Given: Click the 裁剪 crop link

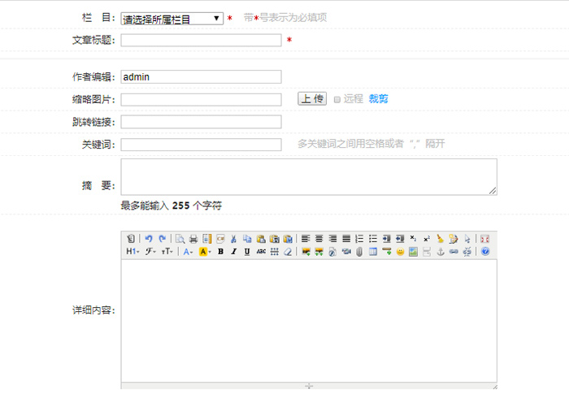Looking at the screenshot, I should tap(379, 99).
